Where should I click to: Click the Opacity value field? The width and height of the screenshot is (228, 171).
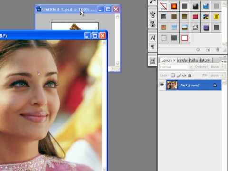pyautogui.click(x=215, y=67)
